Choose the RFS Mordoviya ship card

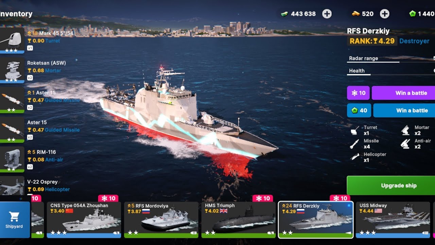click(x=161, y=220)
